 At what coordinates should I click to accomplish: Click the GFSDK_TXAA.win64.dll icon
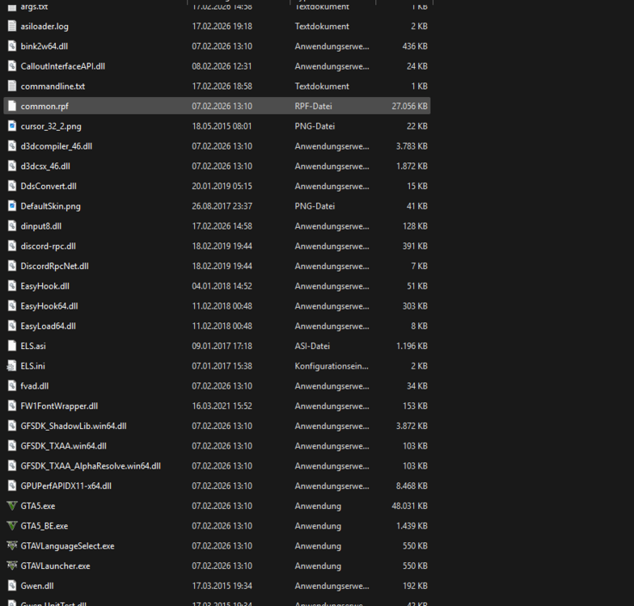pyautogui.click(x=12, y=446)
